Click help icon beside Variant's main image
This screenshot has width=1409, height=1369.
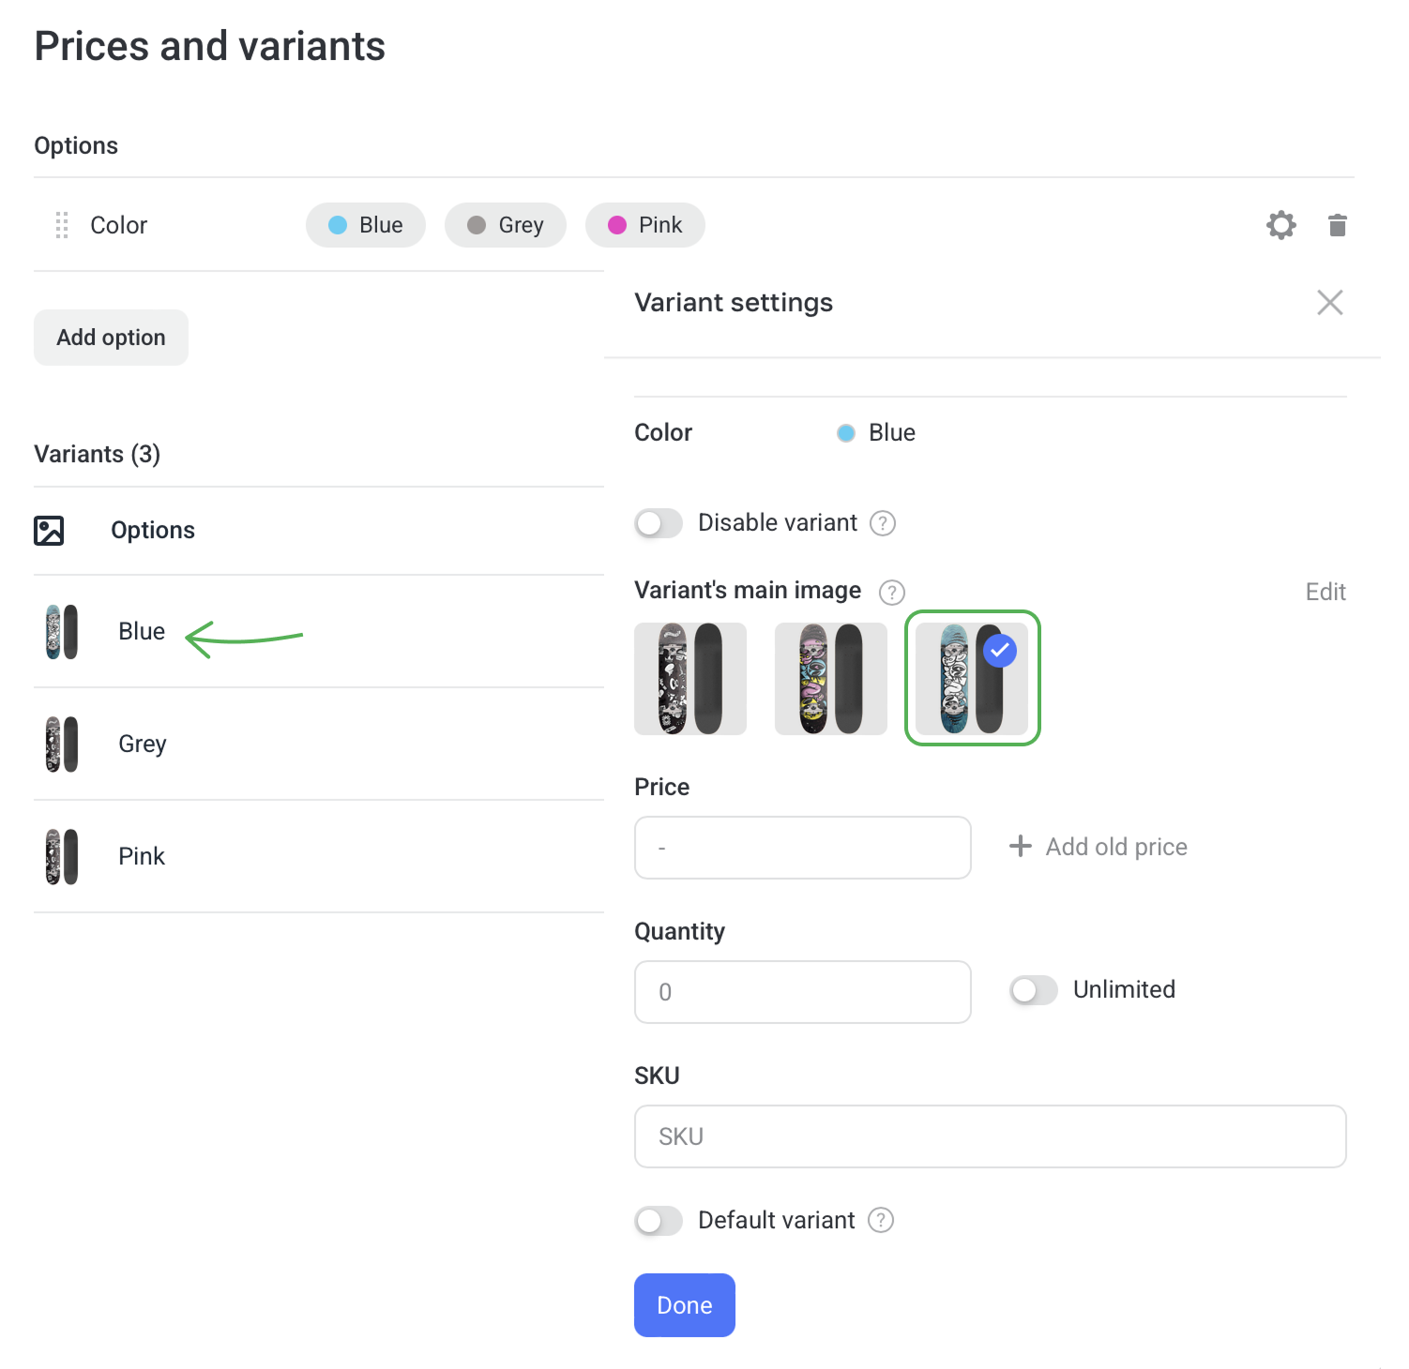[x=891, y=592]
